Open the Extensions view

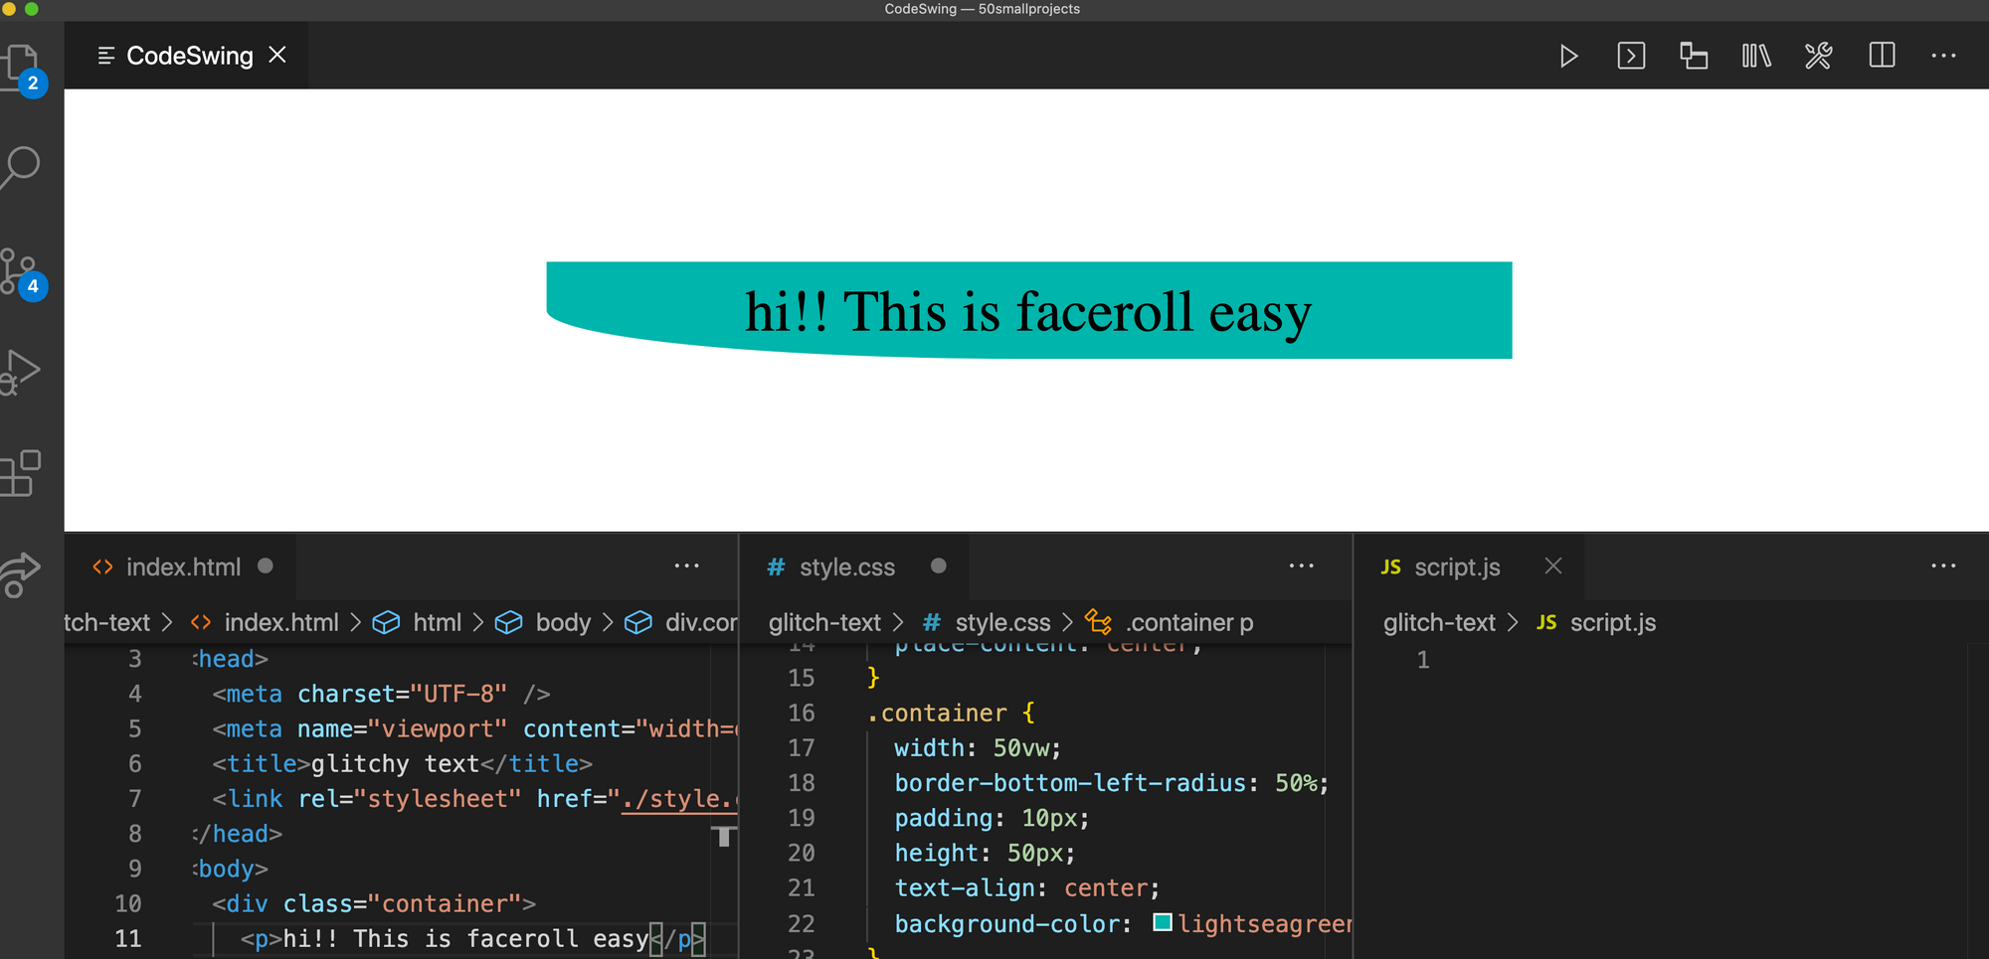click(x=22, y=473)
